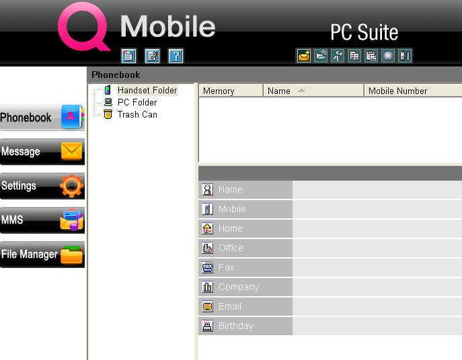This screenshot has width=462, height=360.
Task: Open the Settings section in sidebar
Action: pyautogui.click(x=42, y=185)
